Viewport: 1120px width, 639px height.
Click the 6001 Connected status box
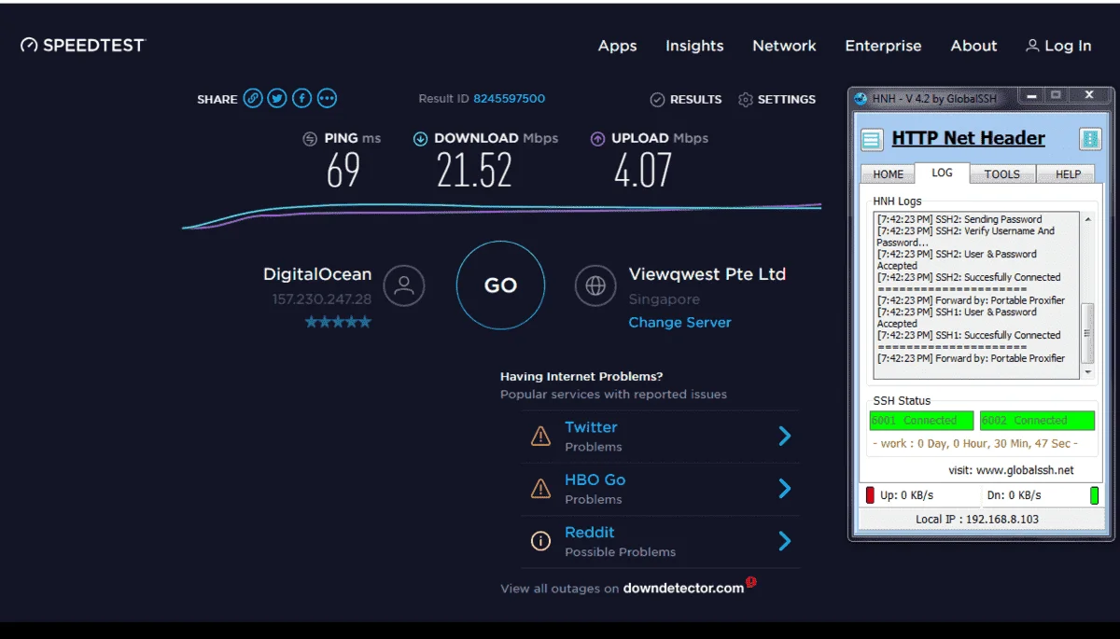pyautogui.click(x=921, y=421)
